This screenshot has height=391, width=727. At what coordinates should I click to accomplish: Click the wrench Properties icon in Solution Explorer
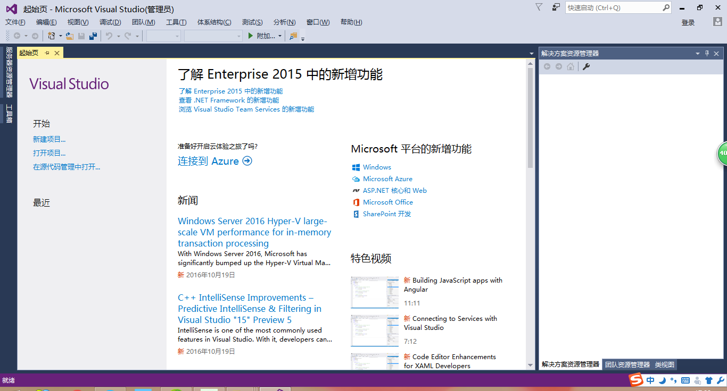tap(586, 66)
